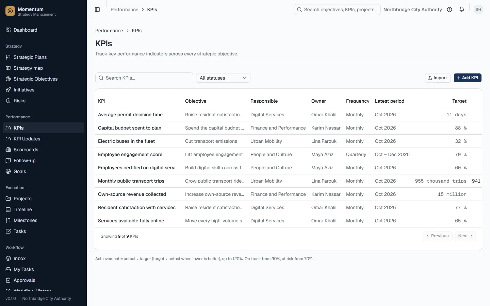Click the Follow-up message icon
Screen dimensions: 490x306
(x=8, y=160)
